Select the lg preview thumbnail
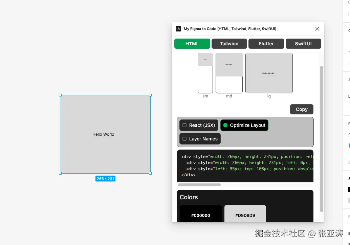 269,73
